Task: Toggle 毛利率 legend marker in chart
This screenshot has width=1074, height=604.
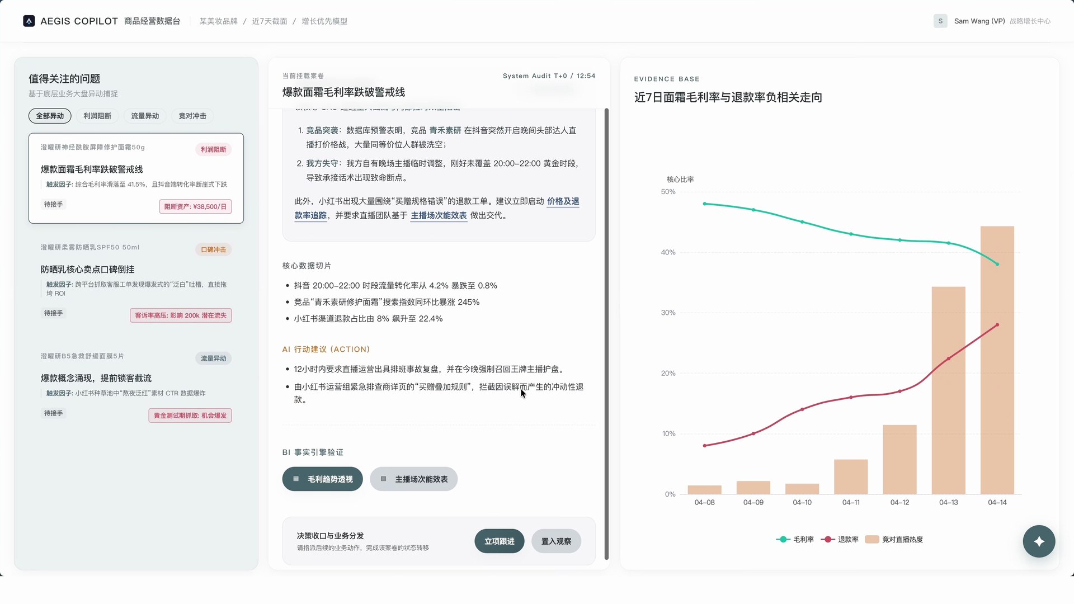Action: point(783,539)
